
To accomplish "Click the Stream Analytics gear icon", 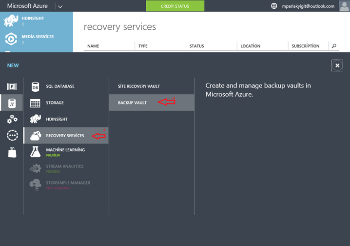I will 36,168.
